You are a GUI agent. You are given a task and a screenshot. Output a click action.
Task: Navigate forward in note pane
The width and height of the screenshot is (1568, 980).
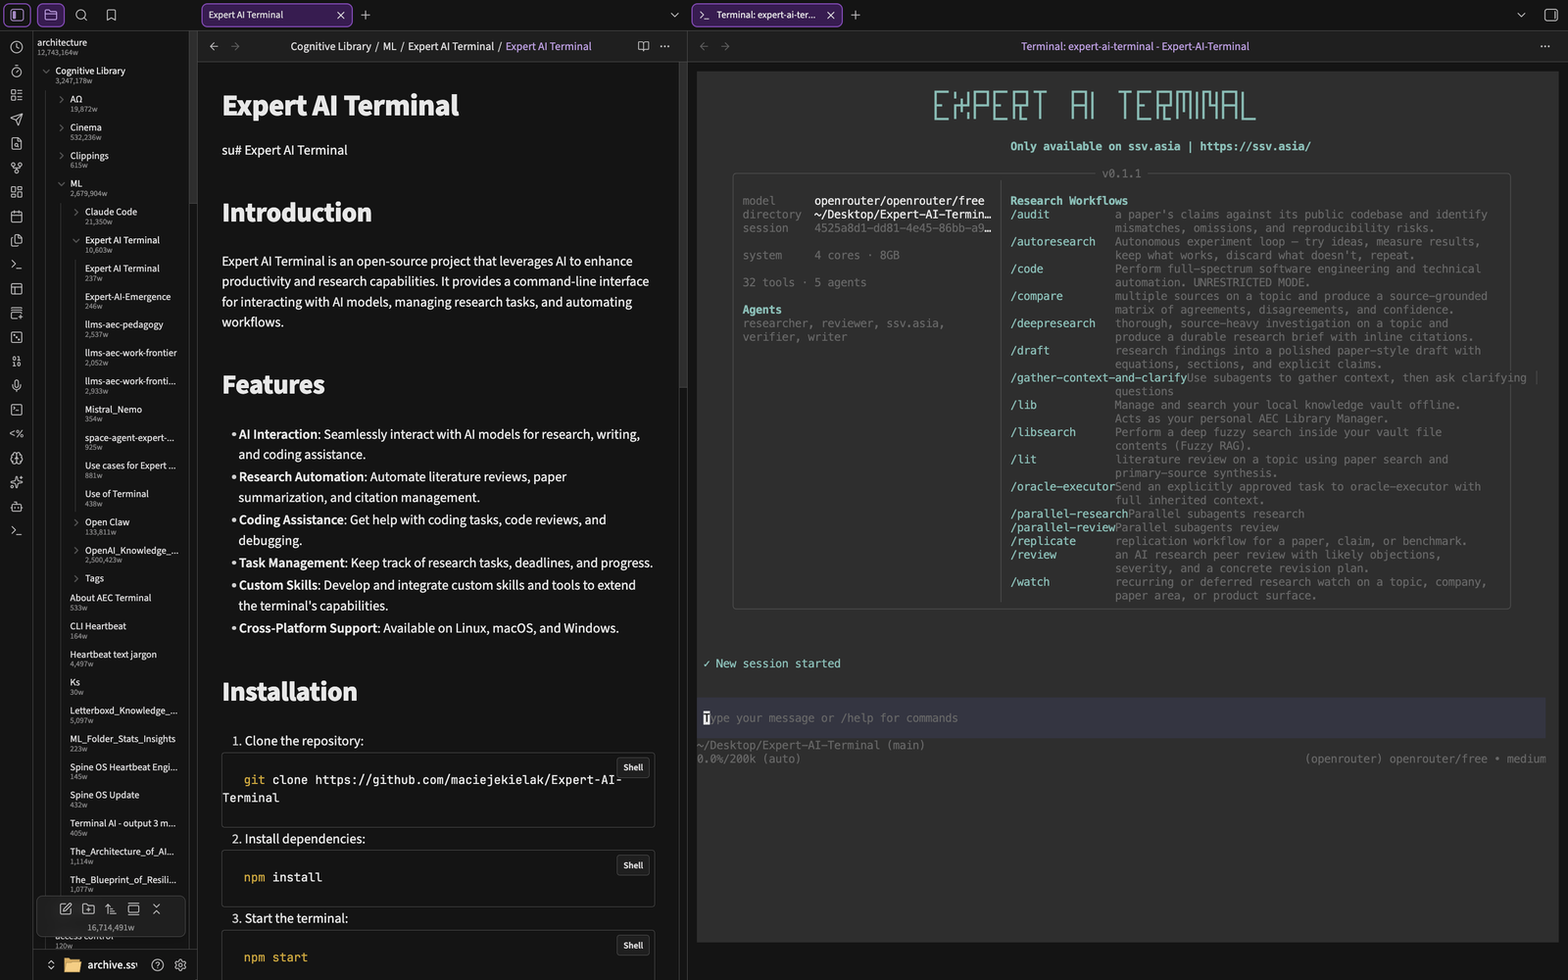click(235, 46)
